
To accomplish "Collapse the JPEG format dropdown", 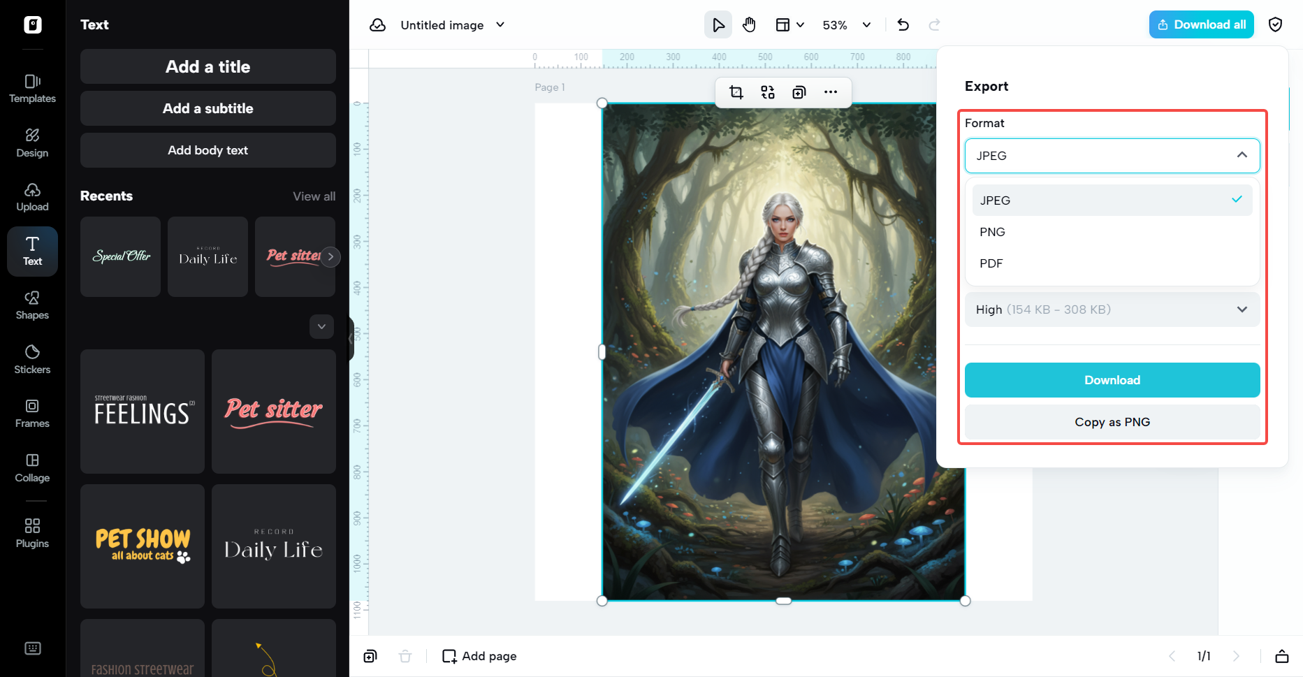I will click(x=1243, y=155).
